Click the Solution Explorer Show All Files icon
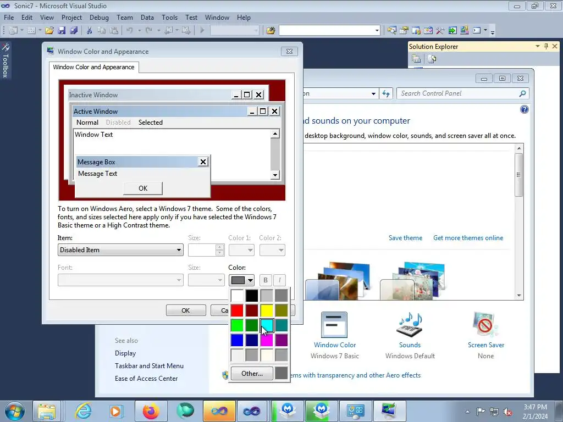 point(432,59)
